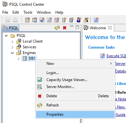Image resolution: width=126 pixels, height=123 pixels.
Task: Click the Database link in Welcome page
Action: pyautogui.click(x=121, y=71)
